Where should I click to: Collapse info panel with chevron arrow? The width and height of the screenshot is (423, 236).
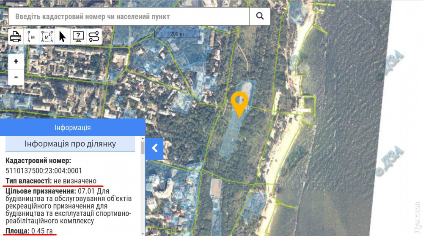[x=154, y=148]
